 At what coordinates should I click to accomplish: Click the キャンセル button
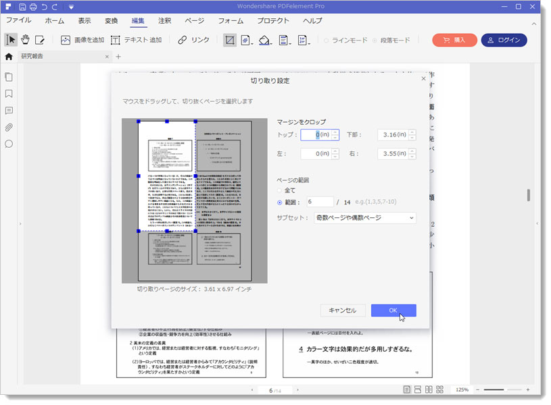tap(343, 310)
